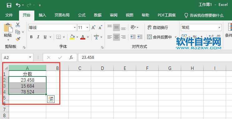
Task: Click the fx Insert Function icon
Action: 71,57
